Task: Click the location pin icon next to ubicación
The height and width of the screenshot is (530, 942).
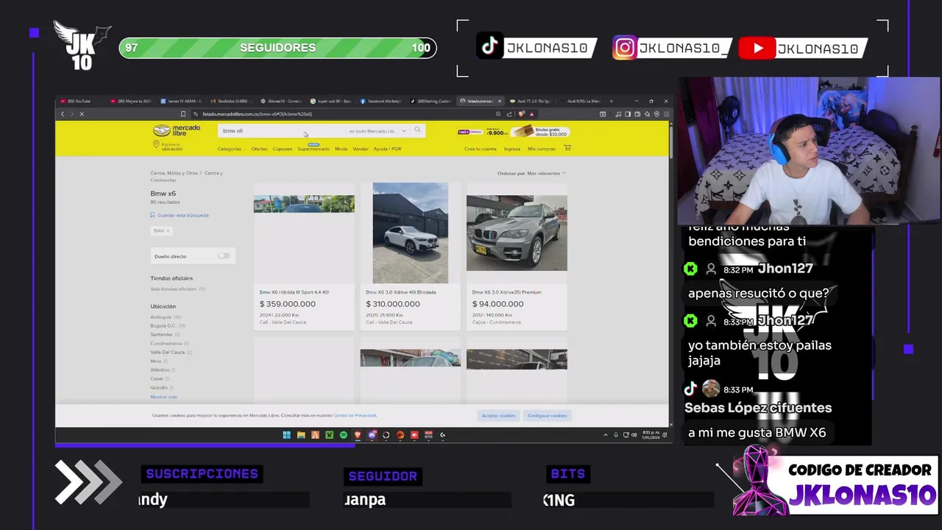Action: click(x=155, y=146)
